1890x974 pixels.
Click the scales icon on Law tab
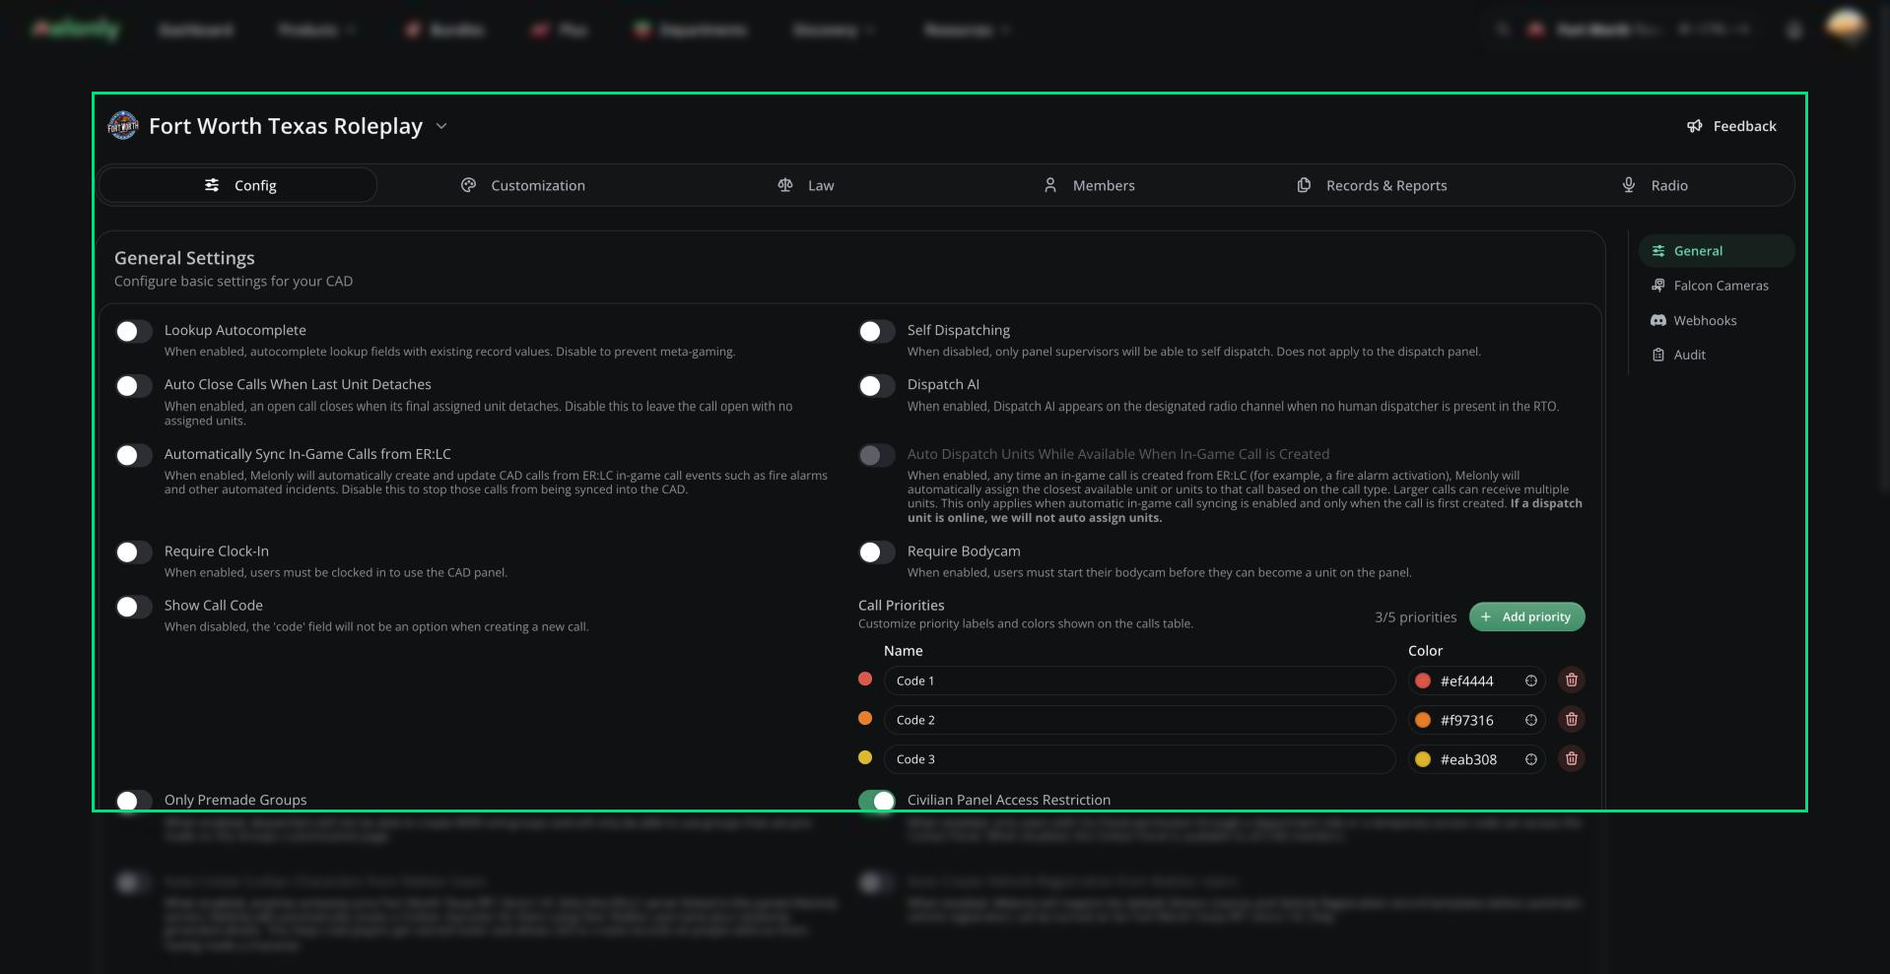pyautogui.click(x=785, y=185)
